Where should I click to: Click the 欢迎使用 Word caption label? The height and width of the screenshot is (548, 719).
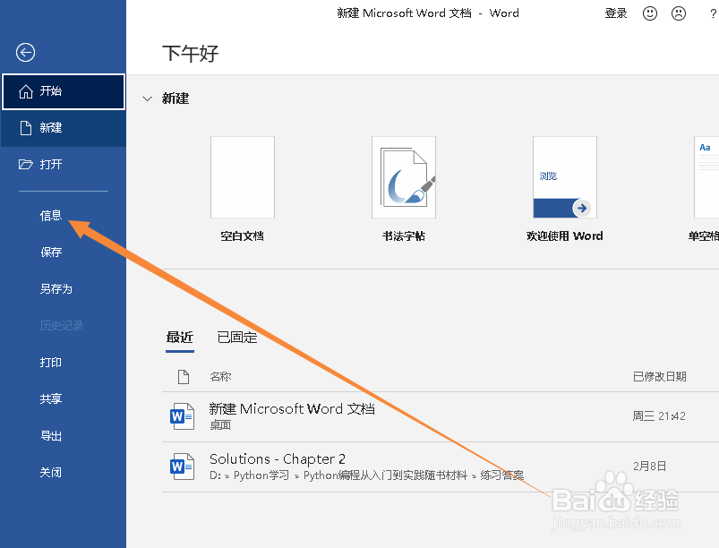click(x=565, y=236)
